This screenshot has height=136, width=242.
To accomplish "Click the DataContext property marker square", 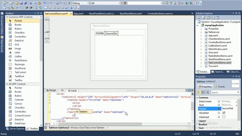I will click(219, 101).
